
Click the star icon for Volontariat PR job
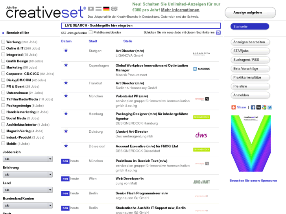tap(66, 96)
